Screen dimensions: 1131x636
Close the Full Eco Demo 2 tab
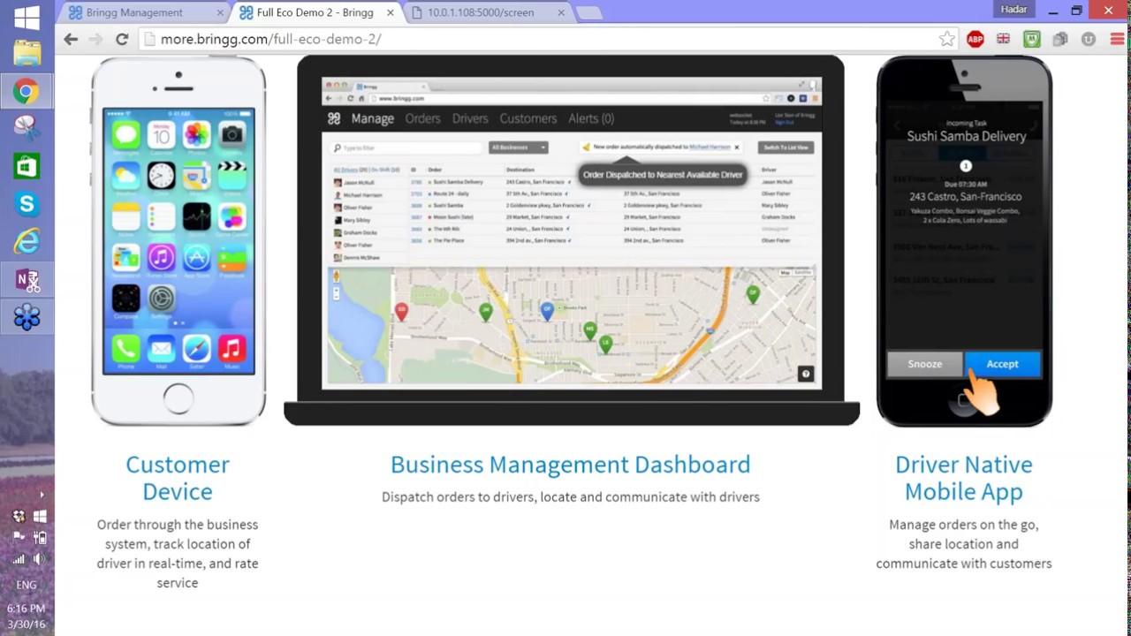pos(391,12)
